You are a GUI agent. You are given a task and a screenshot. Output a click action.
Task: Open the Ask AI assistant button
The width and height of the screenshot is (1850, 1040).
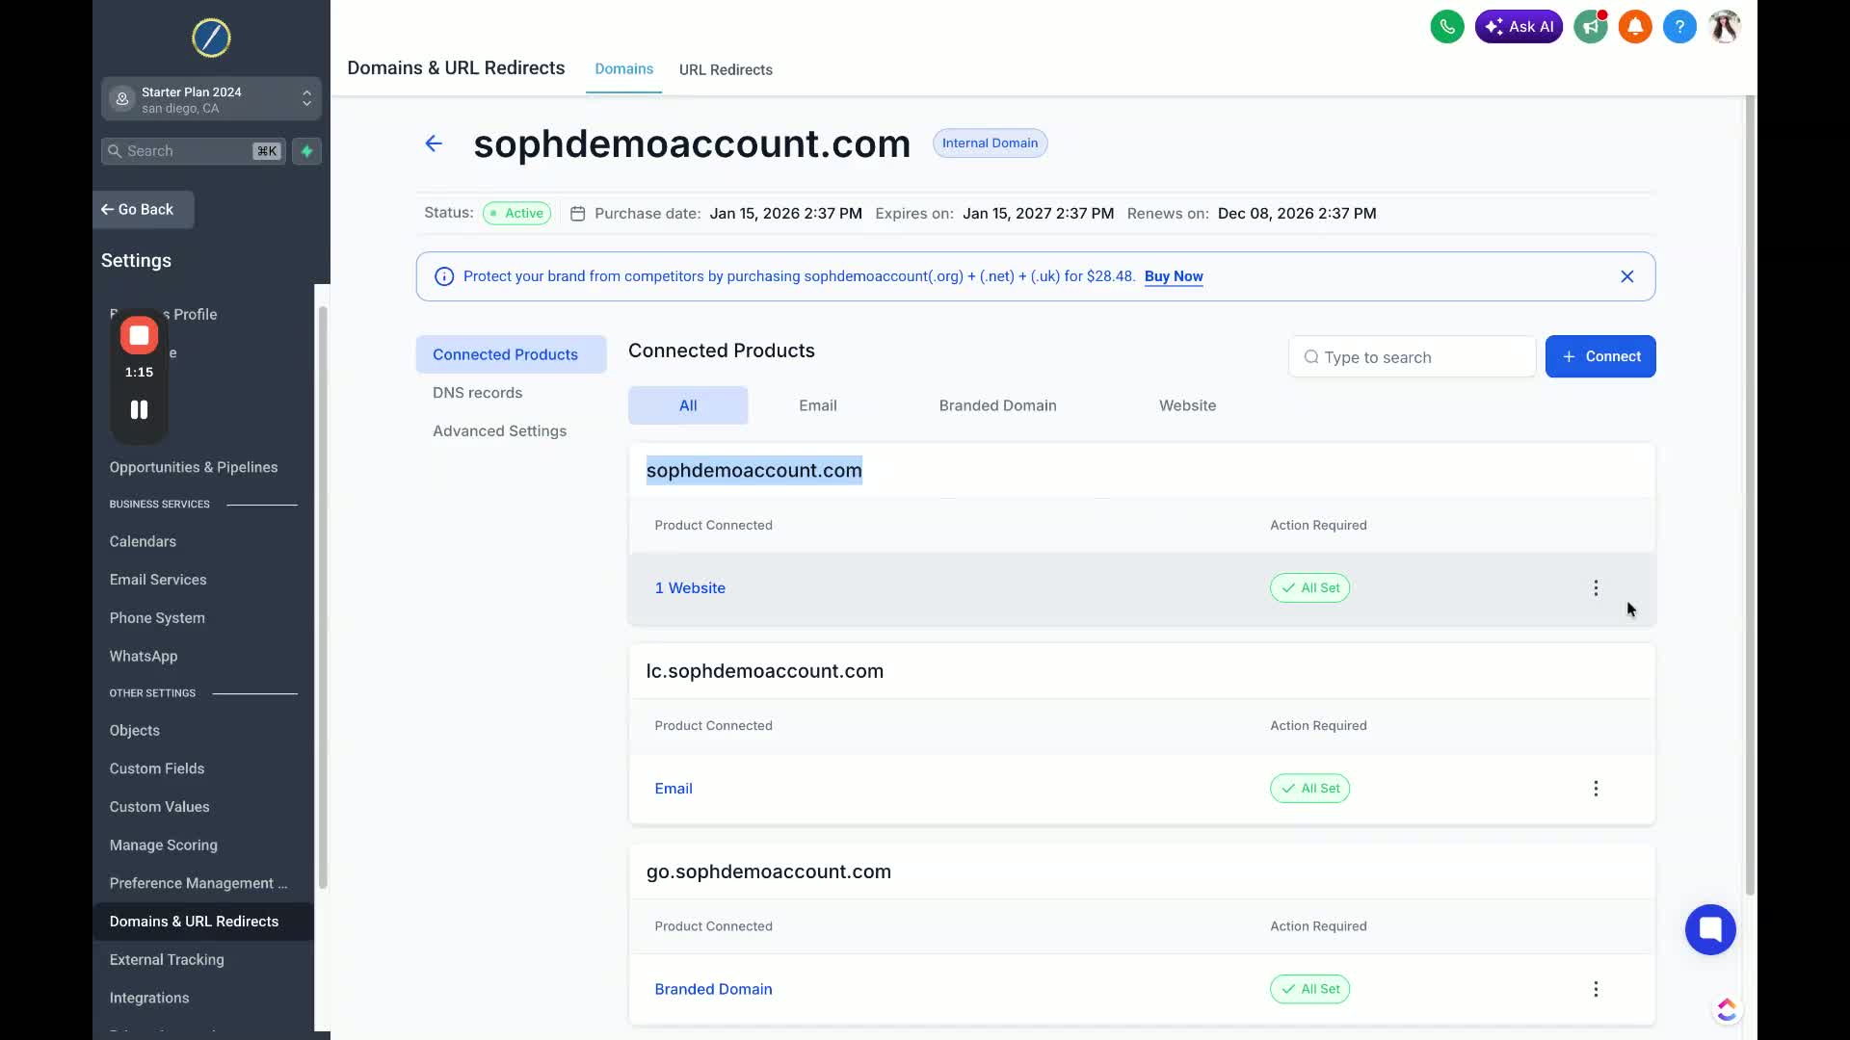coord(1519,27)
